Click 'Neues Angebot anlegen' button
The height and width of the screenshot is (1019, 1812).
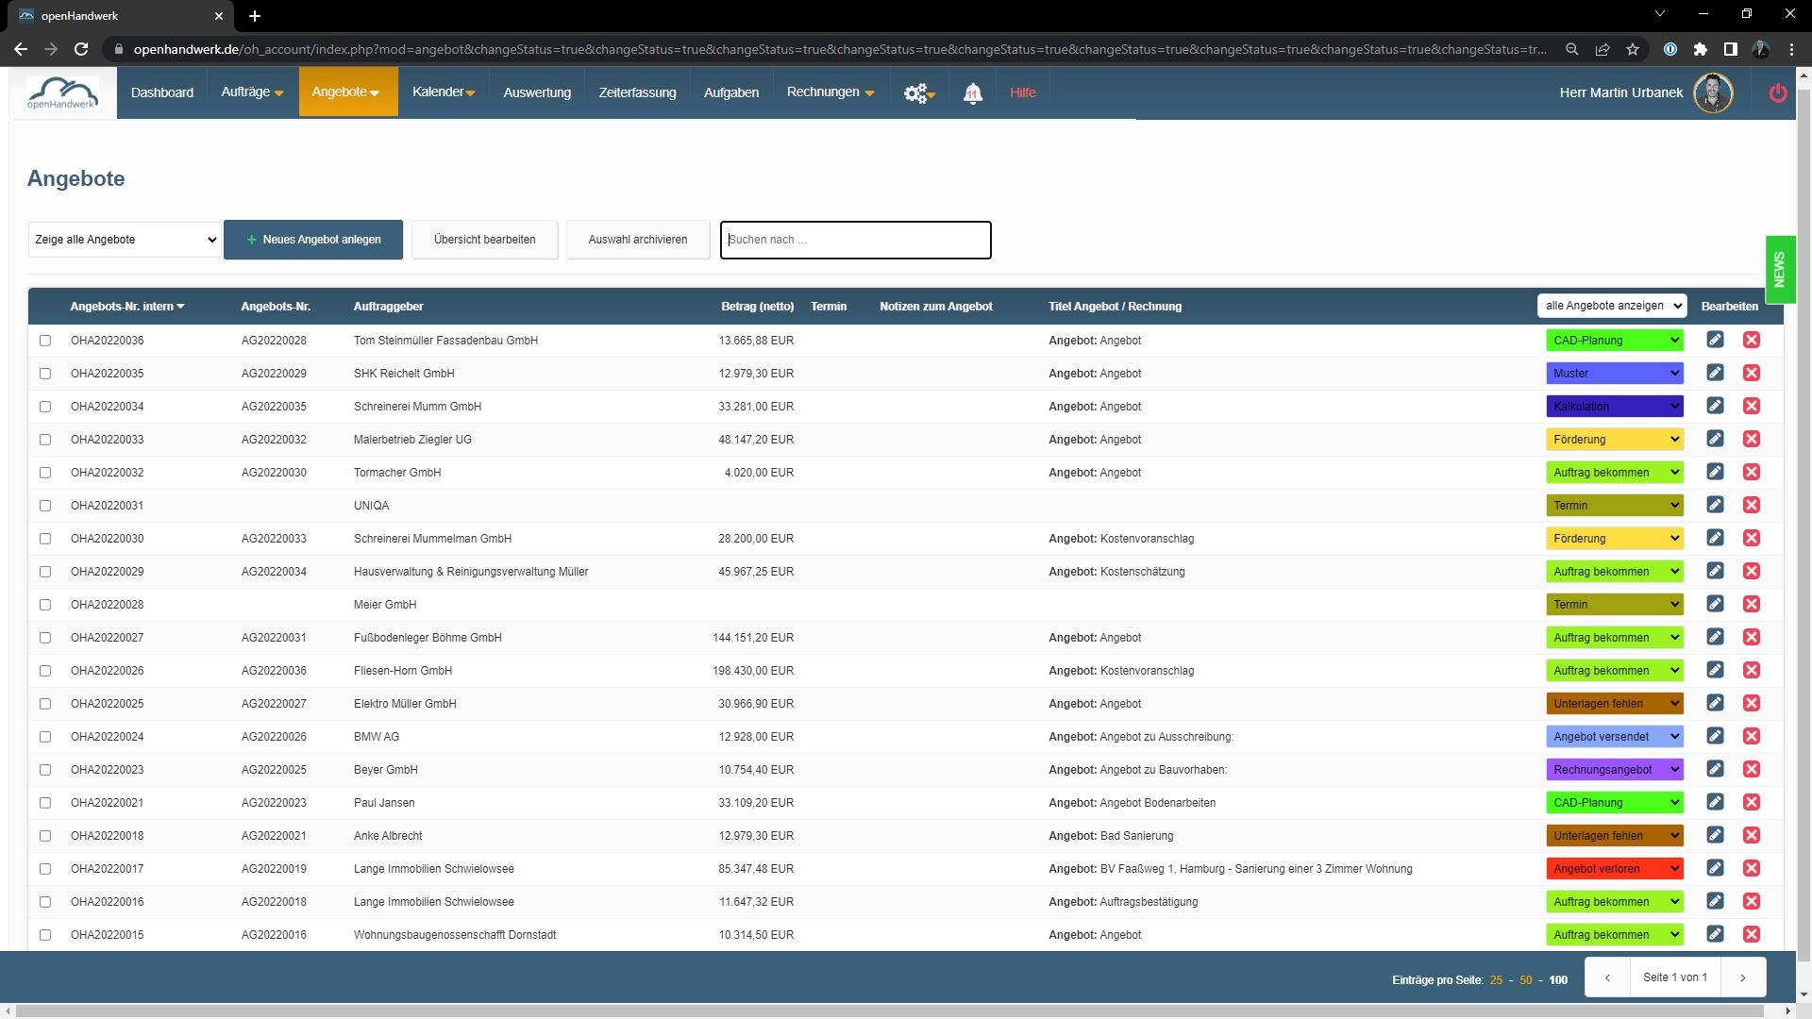[313, 240]
